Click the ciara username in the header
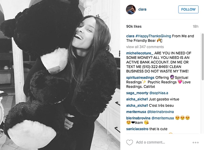The height and width of the screenshot is (150, 204). 142,10
